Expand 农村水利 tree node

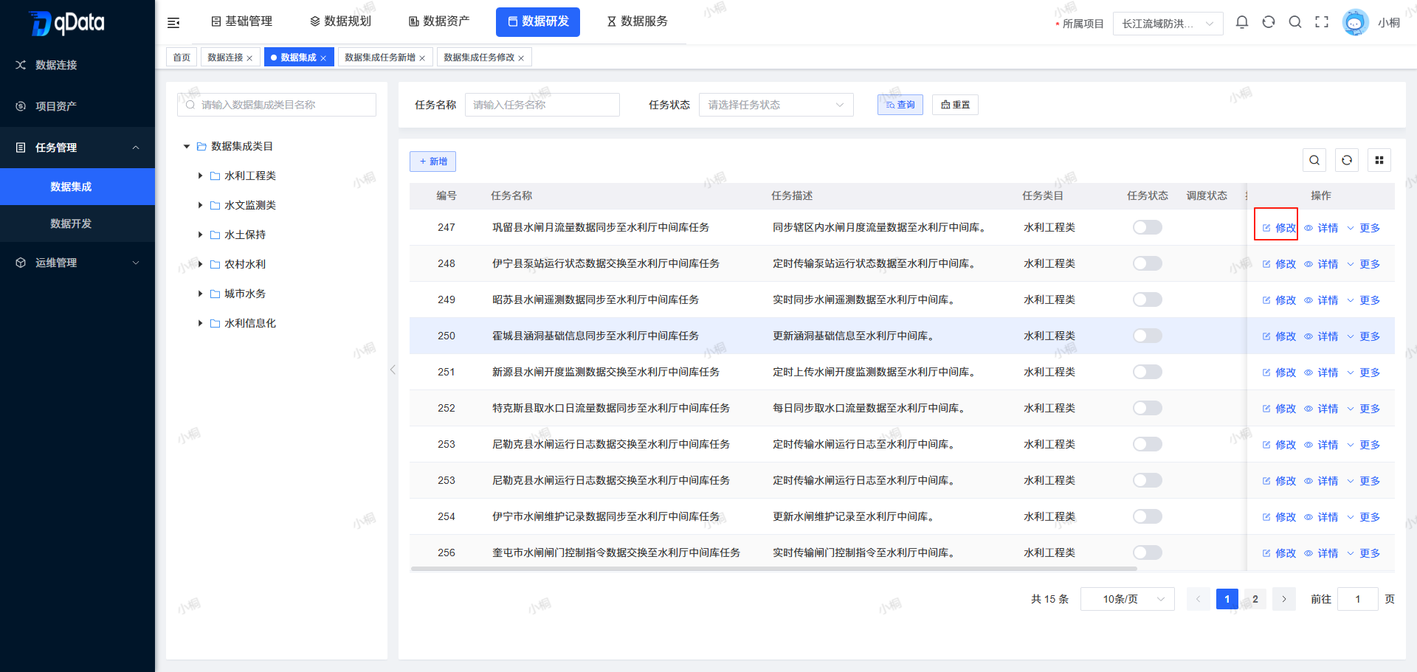click(200, 264)
